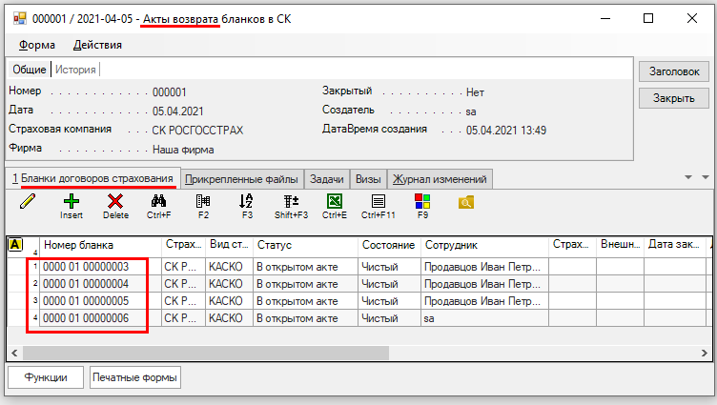Viewport: 717px width, 405px height.
Task: Click the pencil edit icon in toolbar
Action: [27, 202]
